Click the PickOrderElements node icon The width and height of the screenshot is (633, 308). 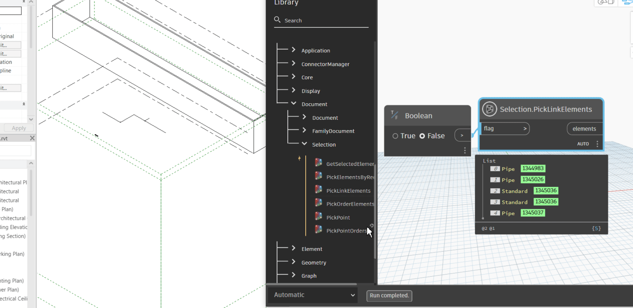[318, 203]
